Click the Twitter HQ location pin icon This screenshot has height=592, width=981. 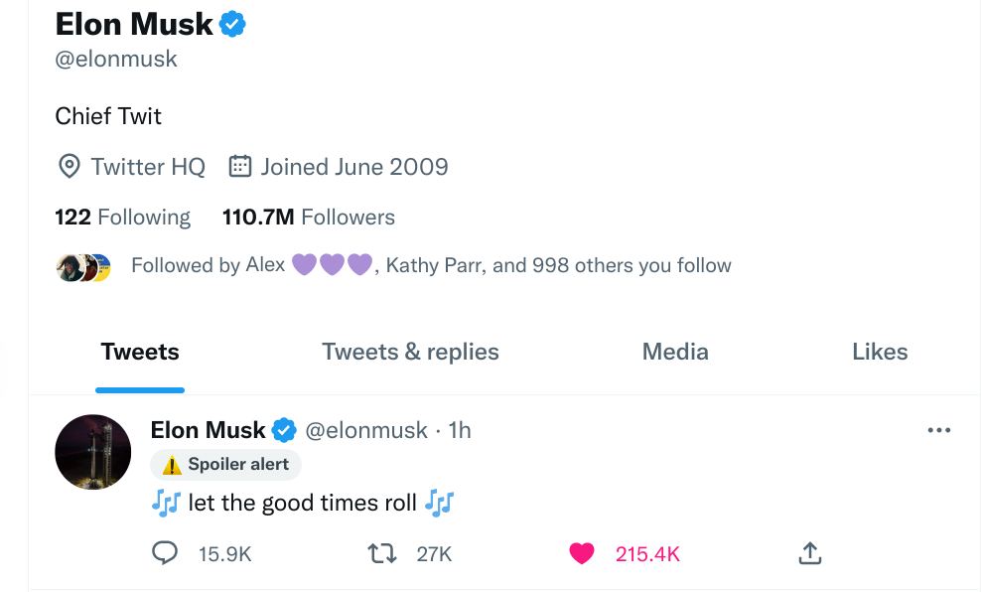click(x=69, y=167)
